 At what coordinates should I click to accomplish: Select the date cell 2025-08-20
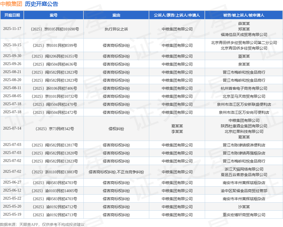[x=12, y=80]
